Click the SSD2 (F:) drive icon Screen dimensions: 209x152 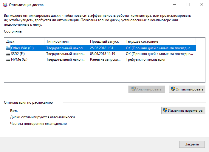pos(8,54)
